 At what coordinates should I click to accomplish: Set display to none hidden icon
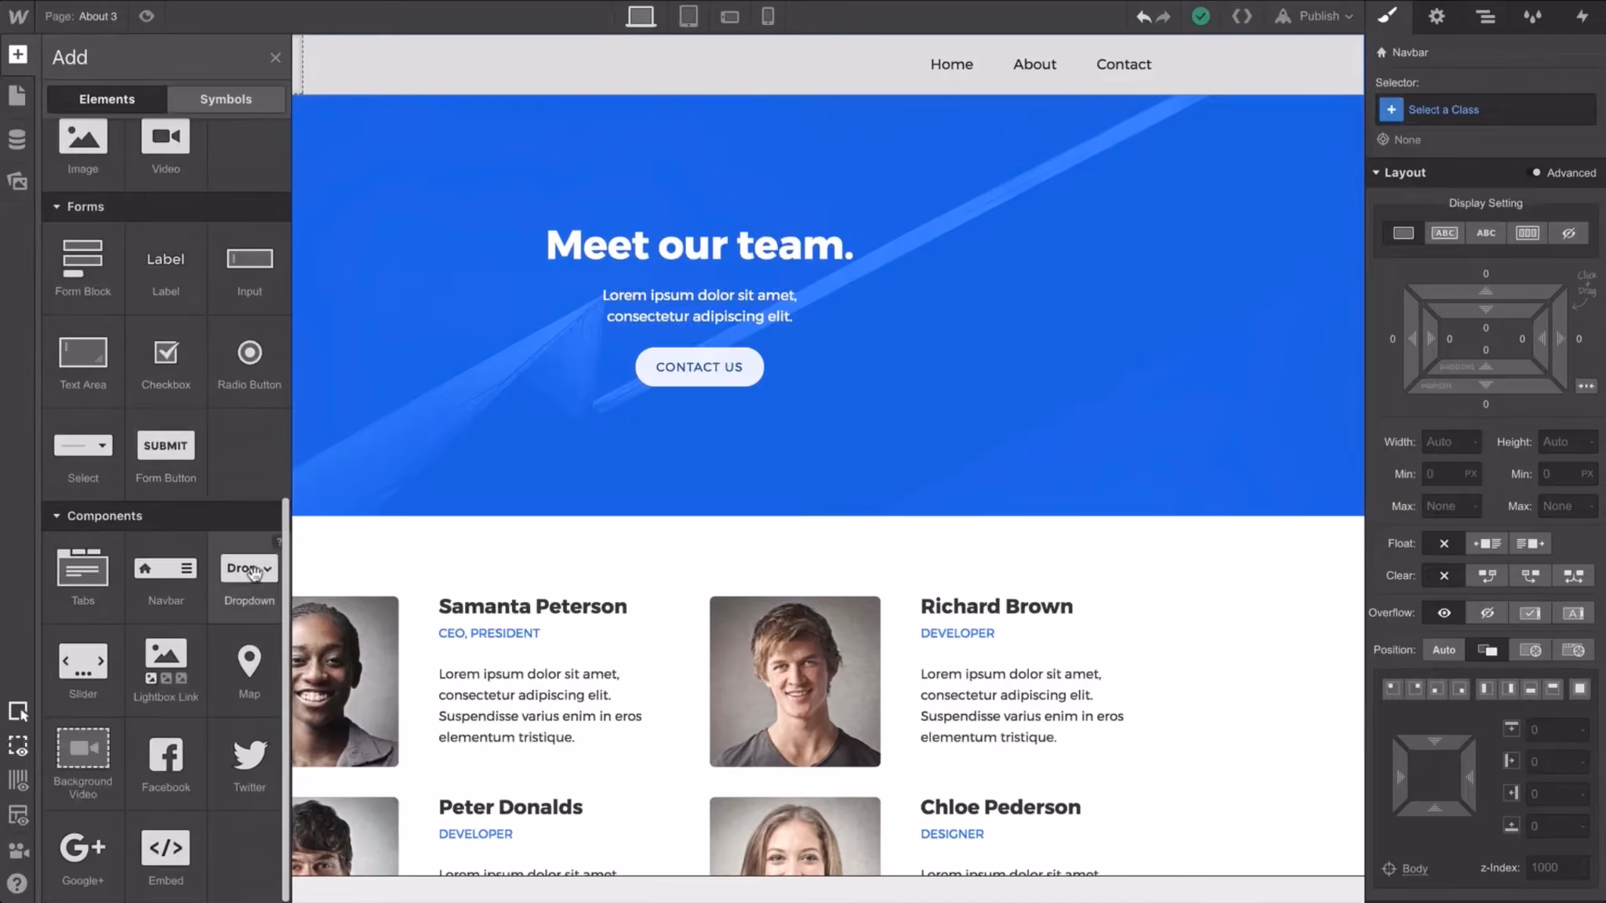click(1568, 233)
